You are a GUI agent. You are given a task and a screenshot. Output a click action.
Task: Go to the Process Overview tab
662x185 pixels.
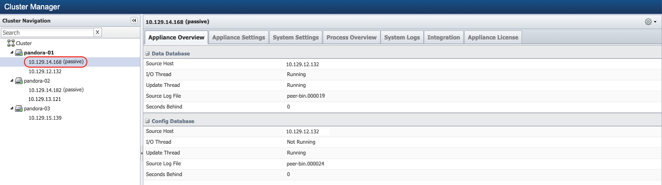tap(351, 38)
